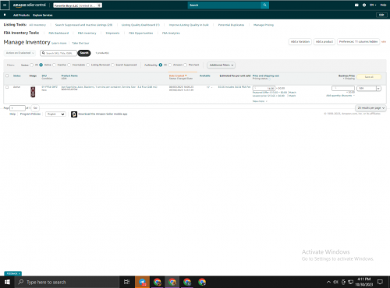Open FBA Dashboard tool

58,33
